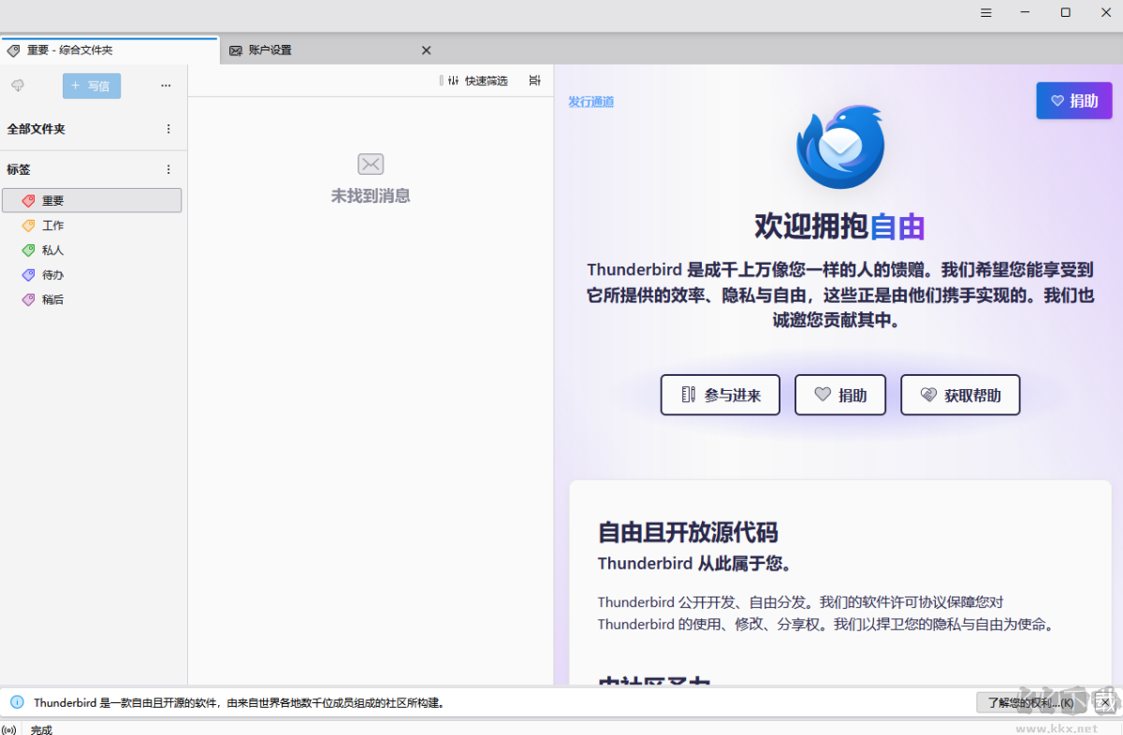Click the 获取帮助 button

(960, 395)
